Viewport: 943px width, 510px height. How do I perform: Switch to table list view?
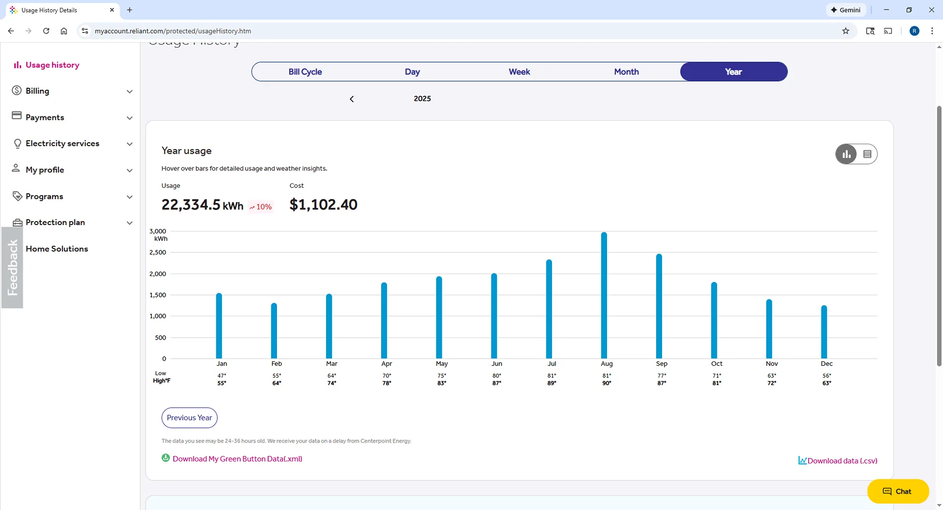(x=867, y=154)
